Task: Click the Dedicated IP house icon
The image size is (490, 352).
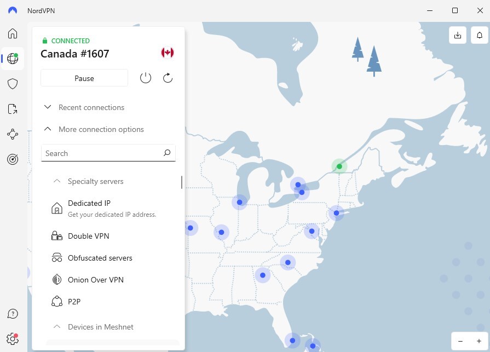Action: click(56, 209)
